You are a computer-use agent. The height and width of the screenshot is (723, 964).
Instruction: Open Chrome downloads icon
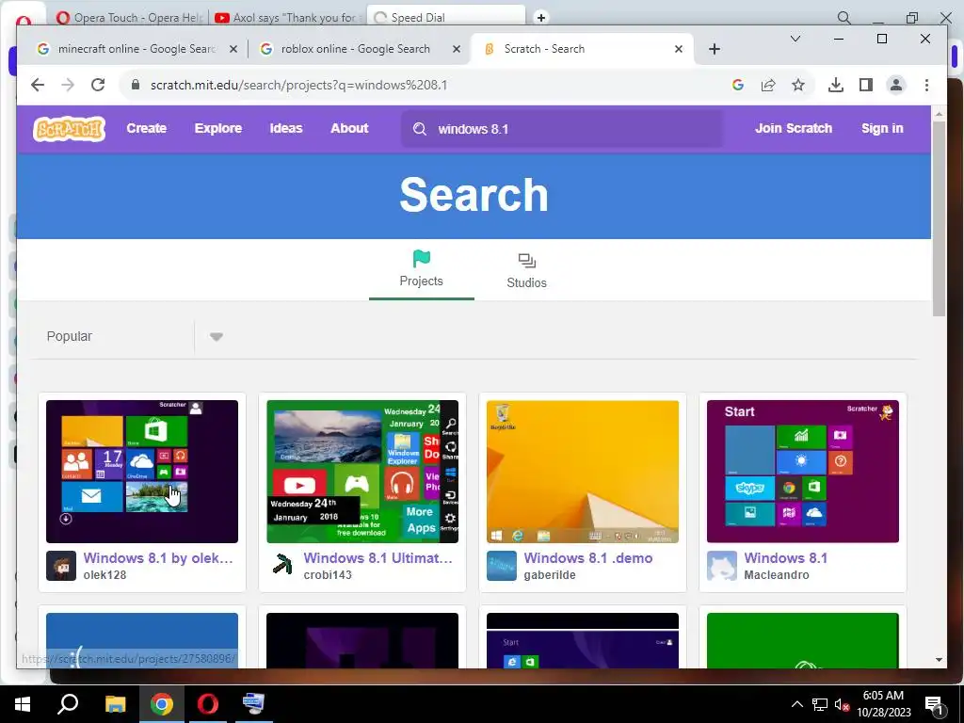pyautogui.click(x=836, y=85)
